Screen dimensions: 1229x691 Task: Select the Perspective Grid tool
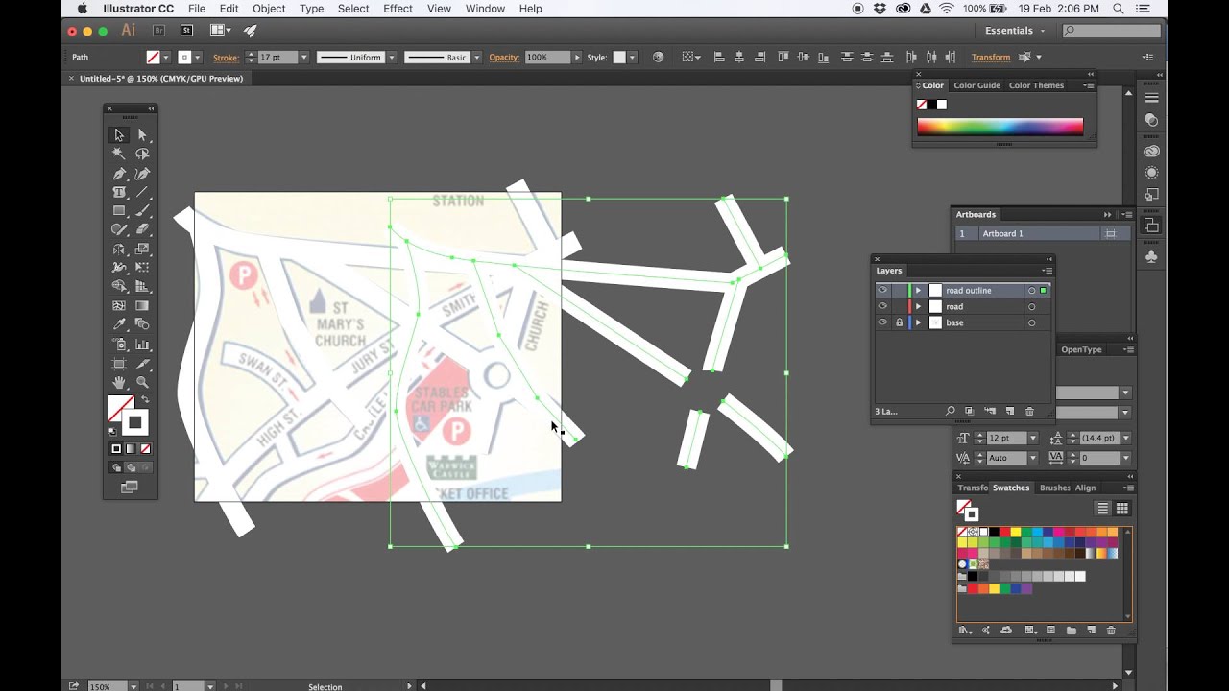tap(142, 286)
